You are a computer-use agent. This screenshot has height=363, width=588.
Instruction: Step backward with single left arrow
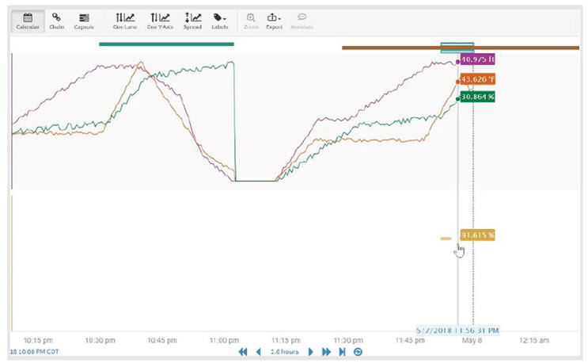(x=258, y=351)
